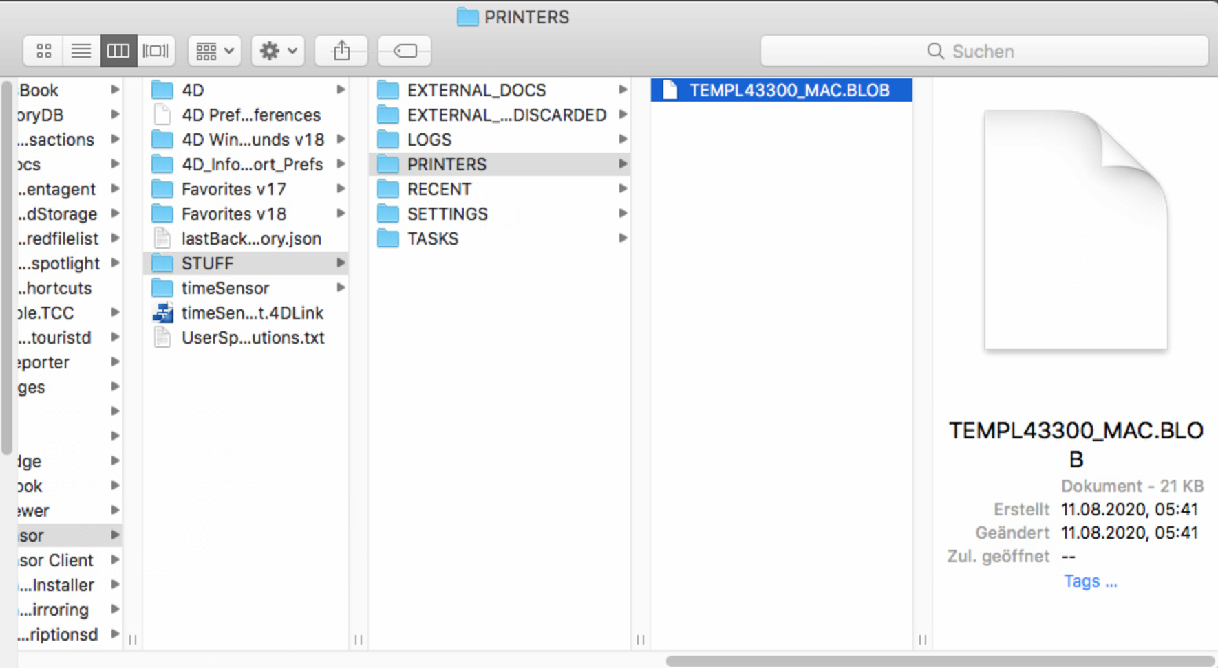The image size is (1218, 668).
Task: Select the 4D folder
Action: [246, 90]
